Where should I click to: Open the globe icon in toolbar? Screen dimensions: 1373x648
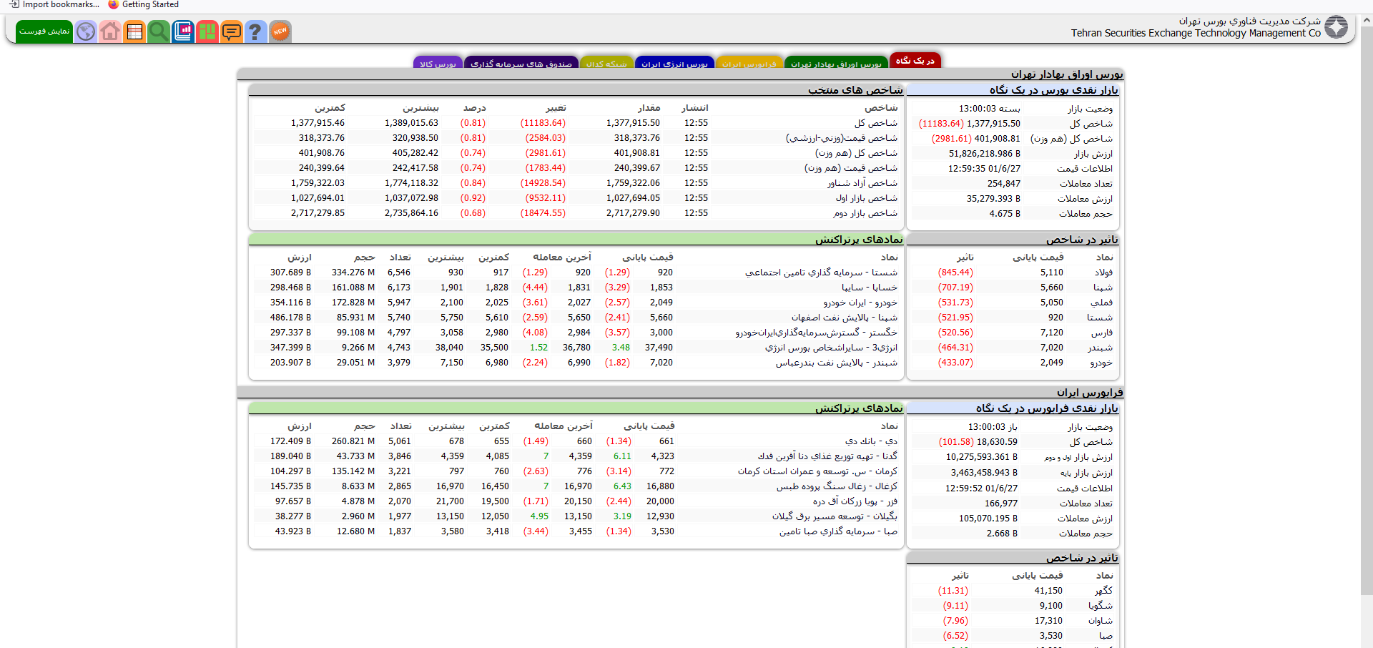pyautogui.click(x=86, y=31)
